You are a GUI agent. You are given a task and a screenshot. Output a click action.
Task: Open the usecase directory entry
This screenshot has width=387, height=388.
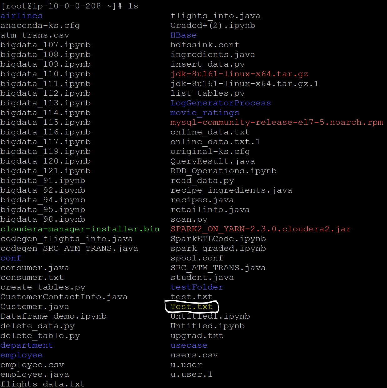click(188, 345)
